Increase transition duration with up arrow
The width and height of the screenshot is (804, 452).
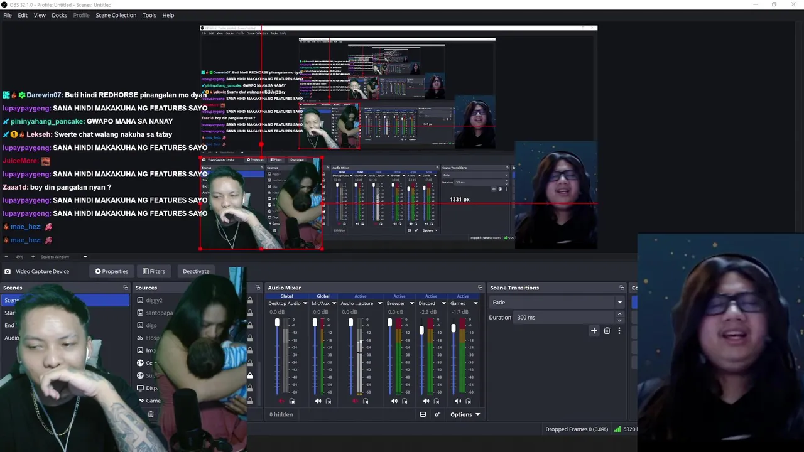tap(620, 314)
